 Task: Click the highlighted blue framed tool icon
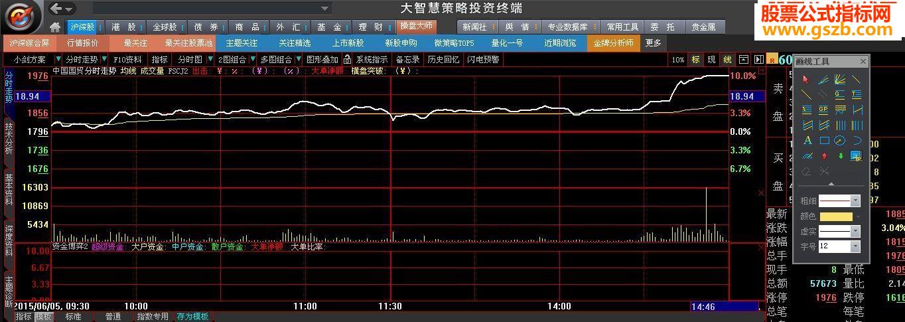click(856, 156)
